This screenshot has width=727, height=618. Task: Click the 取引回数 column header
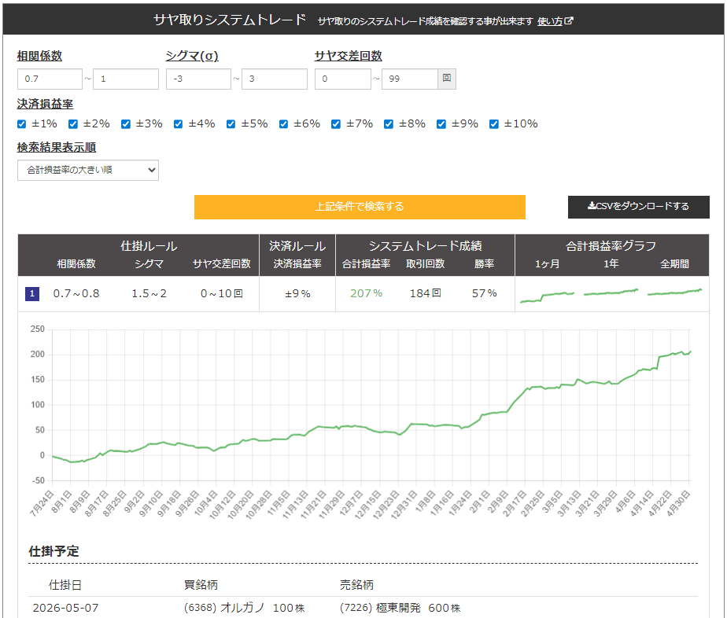point(425,264)
